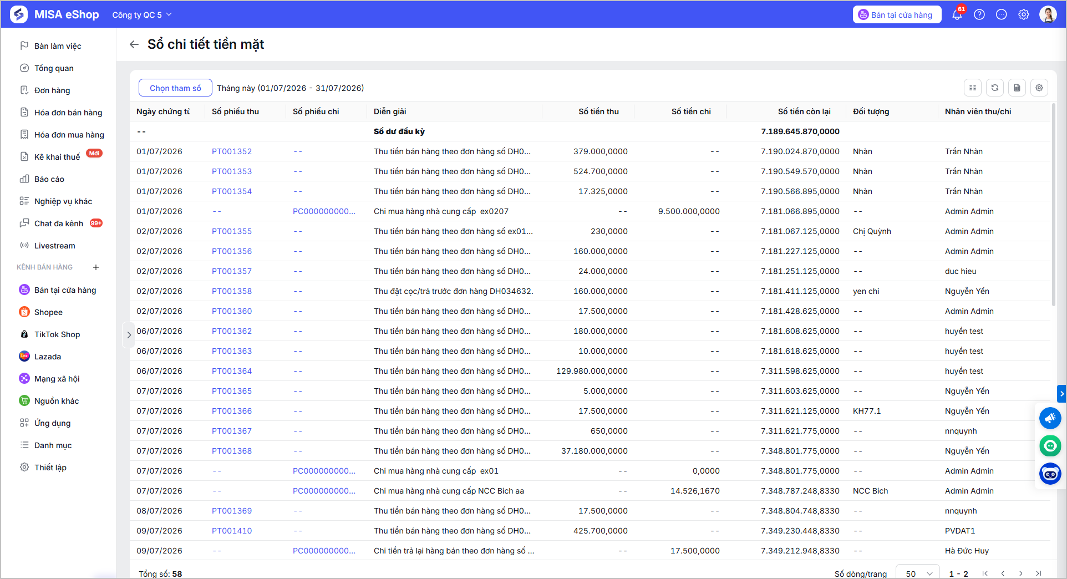Click the export report file icon
The width and height of the screenshot is (1067, 579).
click(x=1017, y=88)
